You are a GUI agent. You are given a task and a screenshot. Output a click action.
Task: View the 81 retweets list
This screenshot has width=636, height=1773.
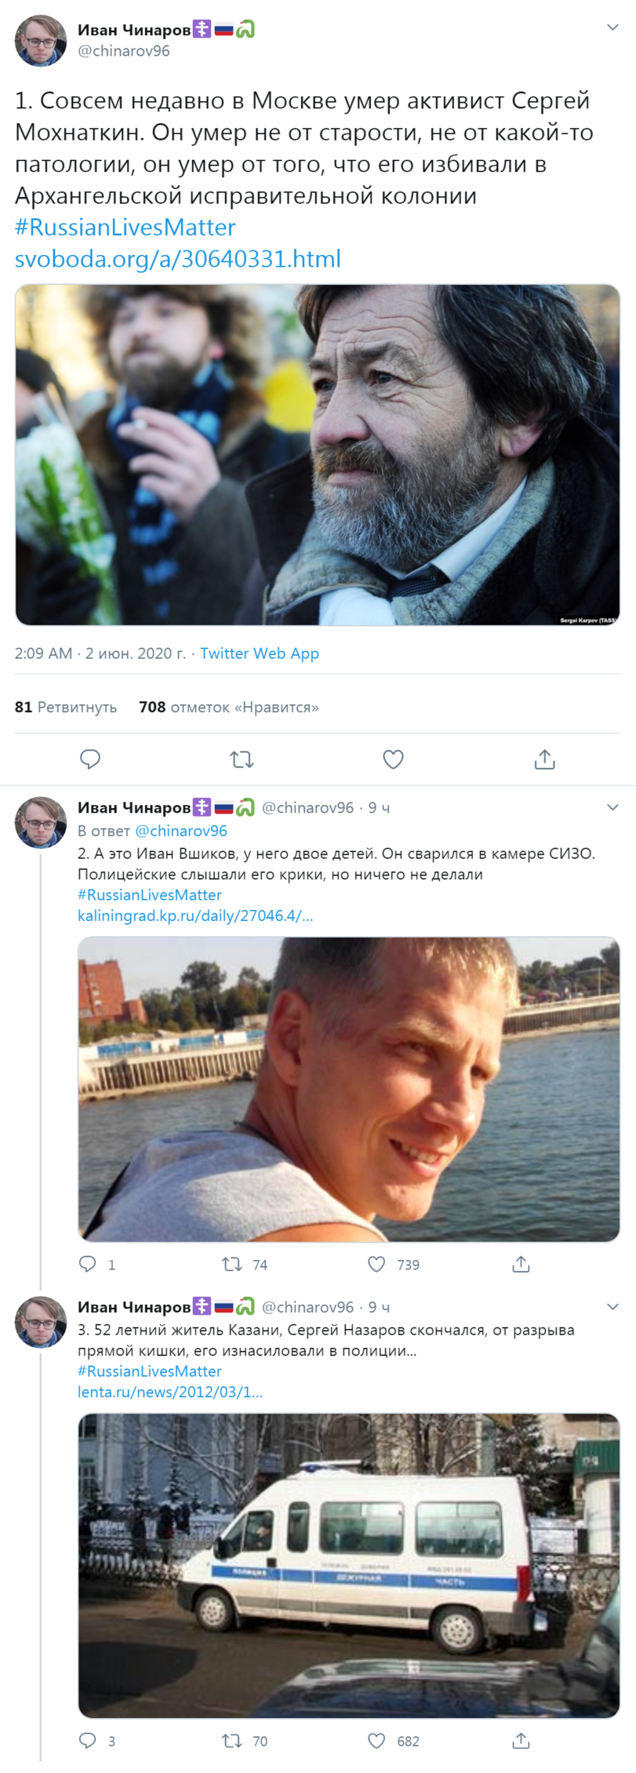(x=66, y=707)
